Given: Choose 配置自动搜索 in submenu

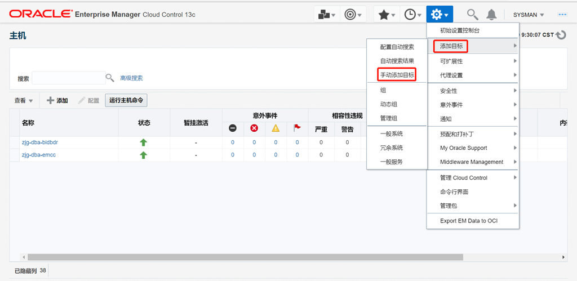Looking at the screenshot, I should (x=397, y=47).
